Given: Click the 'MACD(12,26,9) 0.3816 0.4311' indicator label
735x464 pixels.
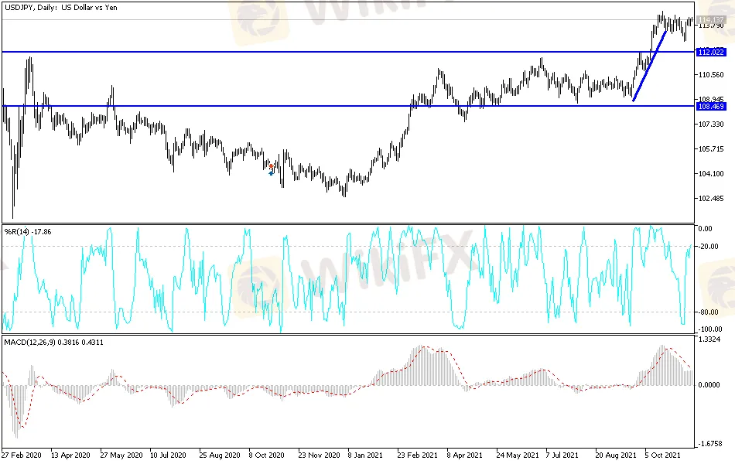Looking at the screenshot, I should click(54, 342).
